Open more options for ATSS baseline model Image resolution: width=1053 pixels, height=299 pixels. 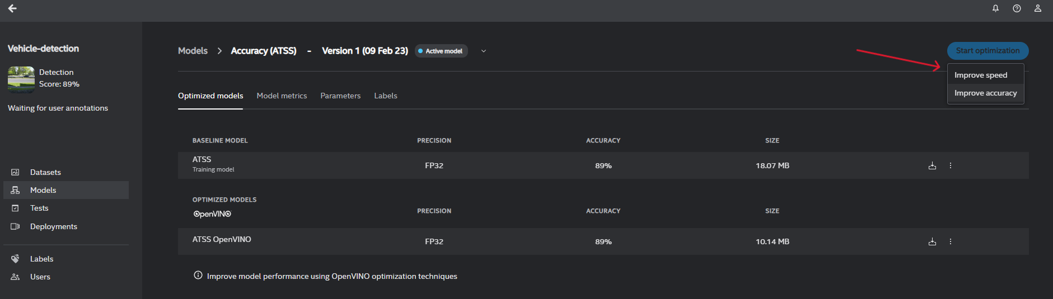[950, 166]
